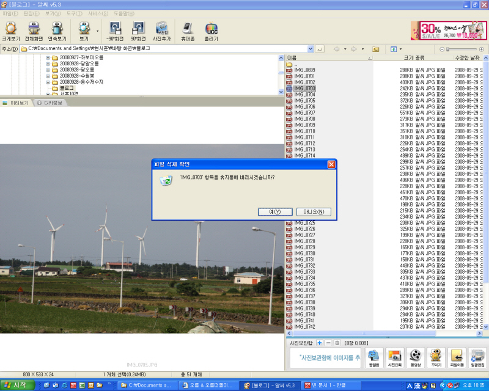Remove from 사진보관함 with minus button
The image size is (489, 391).
tap(328, 343)
